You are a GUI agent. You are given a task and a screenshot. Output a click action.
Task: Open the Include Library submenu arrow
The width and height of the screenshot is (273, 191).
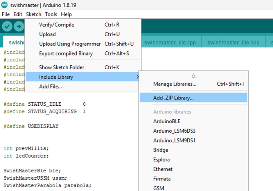(137, 77)
